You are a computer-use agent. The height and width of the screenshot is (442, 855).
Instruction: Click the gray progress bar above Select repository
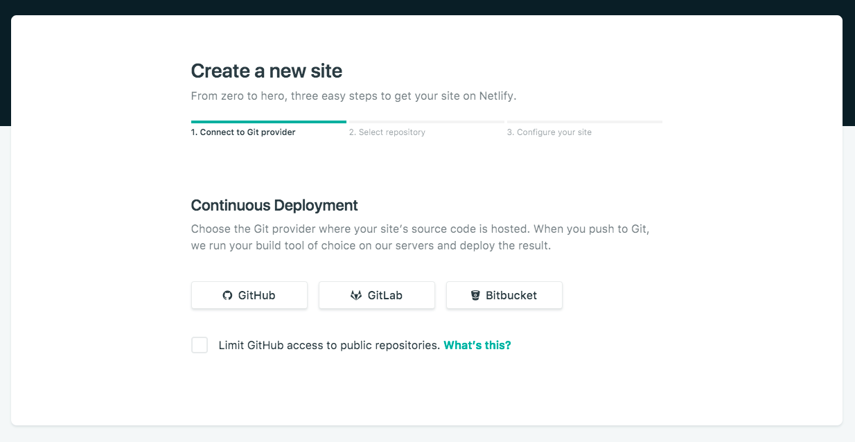point(426,122)
